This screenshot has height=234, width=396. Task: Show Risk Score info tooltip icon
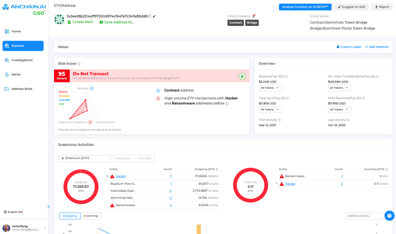pos(79,64)
